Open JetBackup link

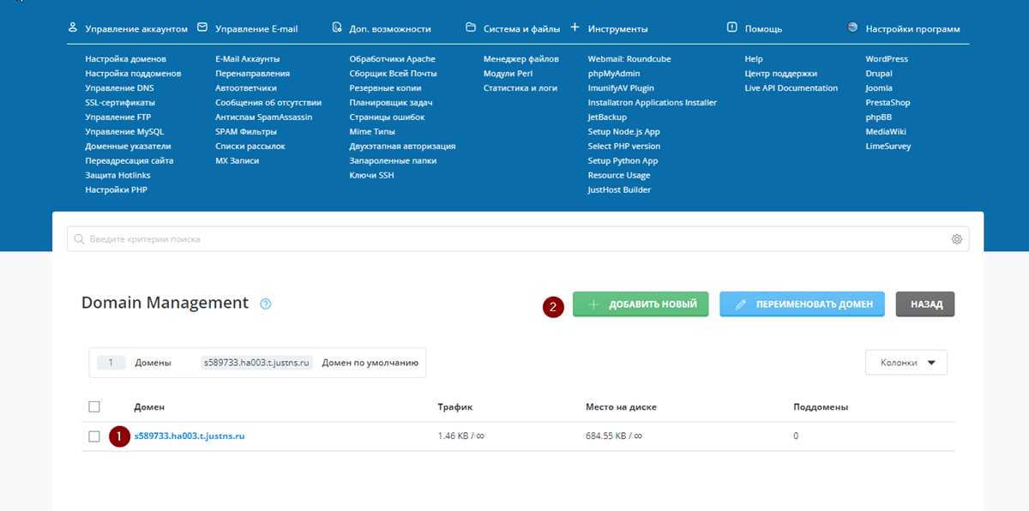[x=608, y=117]
